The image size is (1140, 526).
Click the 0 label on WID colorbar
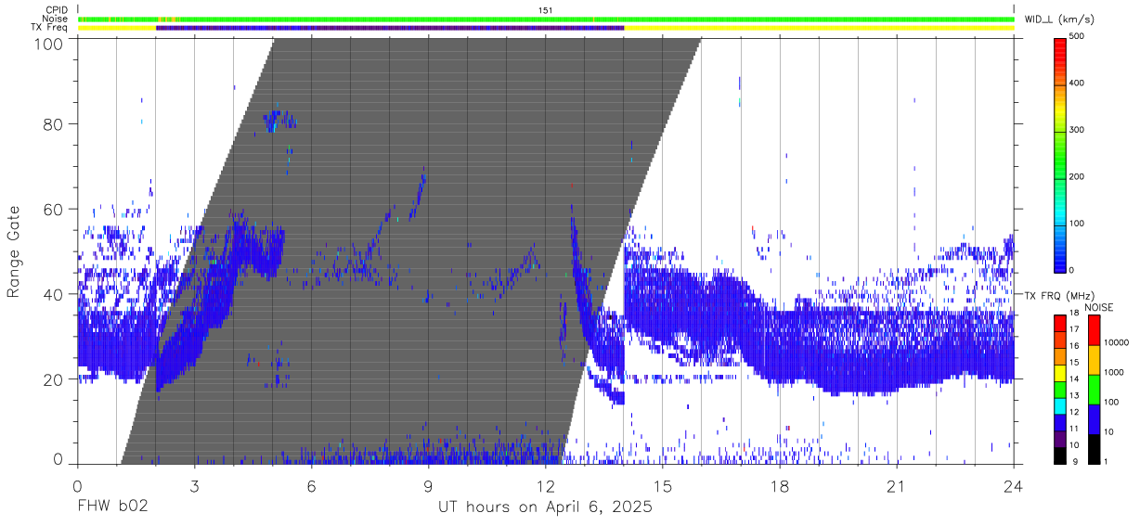pos(1072,269)
